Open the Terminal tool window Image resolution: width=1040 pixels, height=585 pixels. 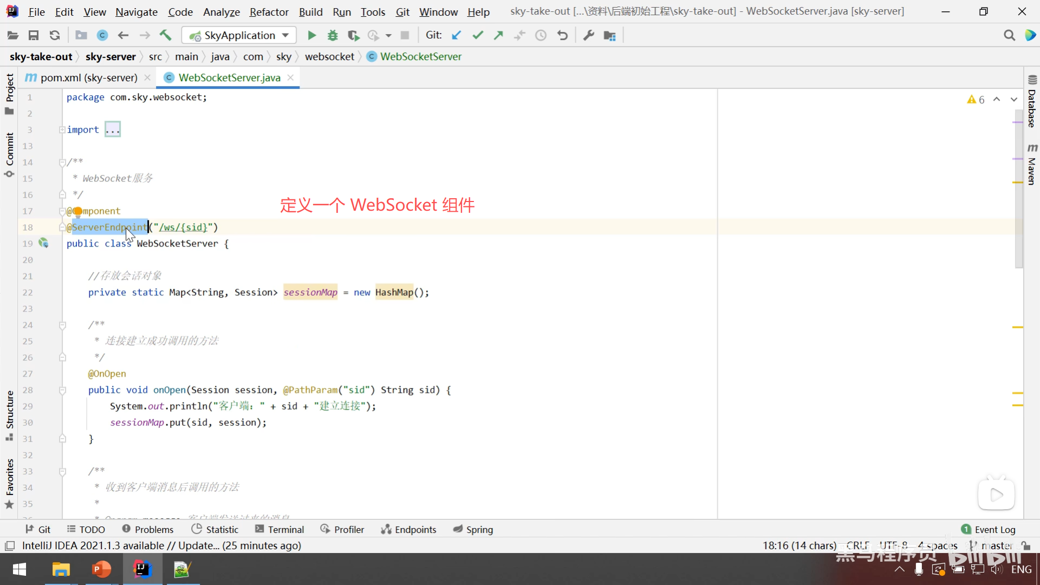279,529
